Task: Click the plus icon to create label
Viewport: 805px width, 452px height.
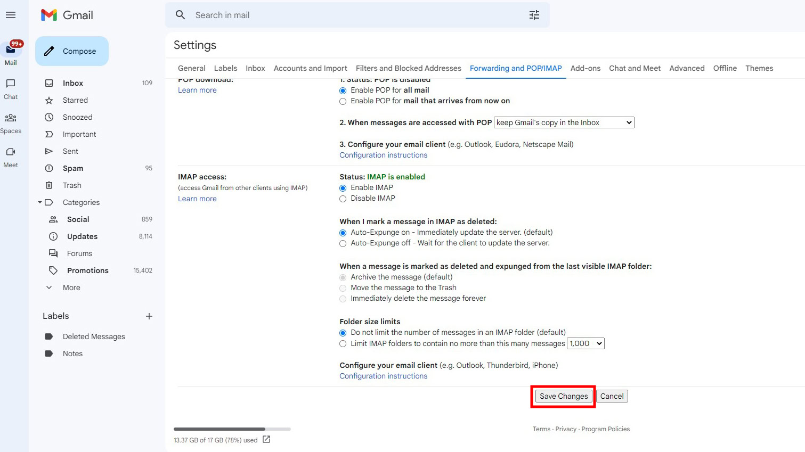Action: (149, 316)
